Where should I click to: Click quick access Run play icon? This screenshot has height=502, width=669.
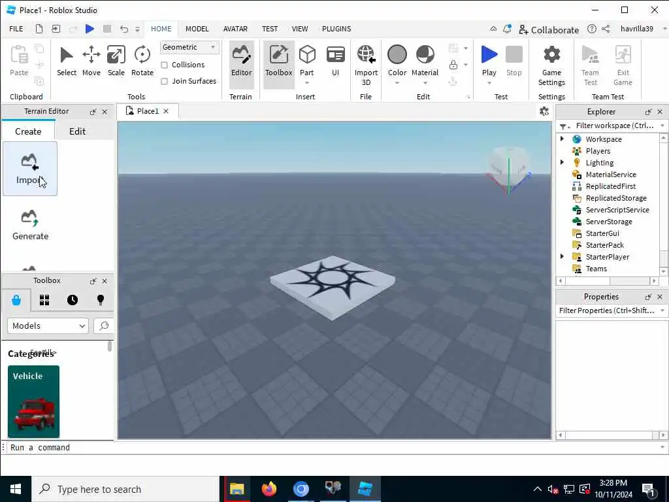pyautogui.click(x=90, y=29)
